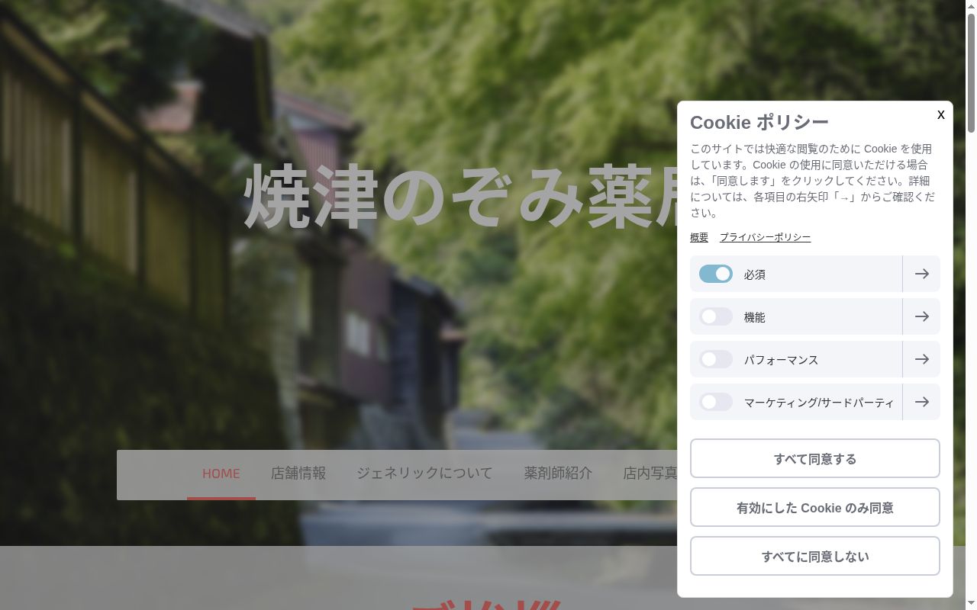Open the 店内写真 navigation item
Image resolution: width=977 pixels, height=610 pixels.
[x=650, y=474]
